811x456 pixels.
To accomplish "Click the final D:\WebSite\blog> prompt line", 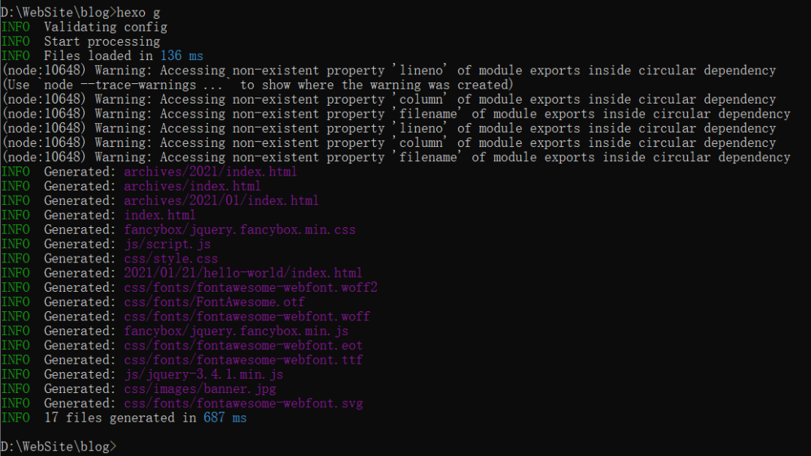I will (x=59, y=446).
